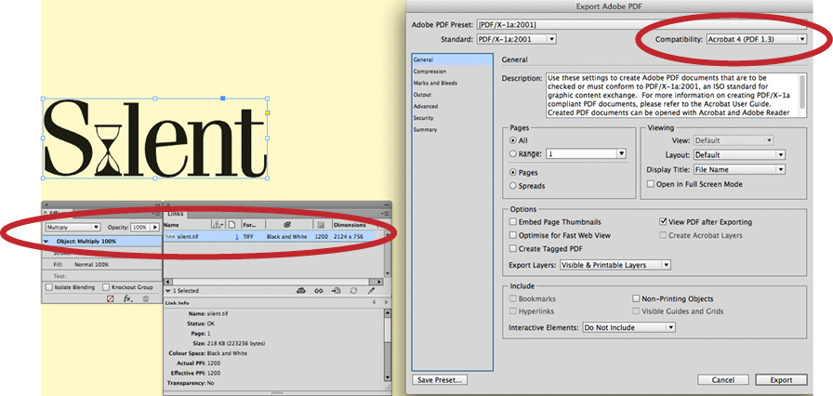Image resolution: width=833 pixels, height=396 pixels.
Task: Select next link arrow in Link Info
Action: point(386,302)
